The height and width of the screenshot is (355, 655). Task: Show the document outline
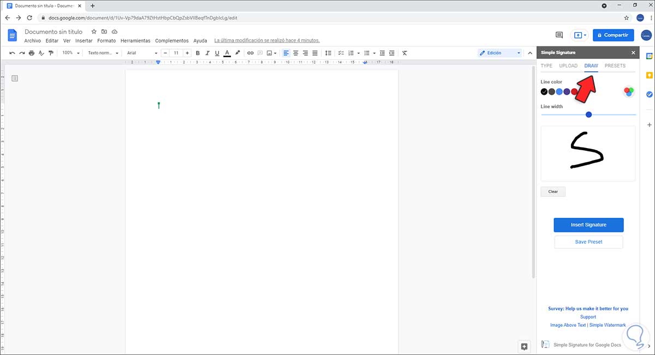[x=15, y=78]
